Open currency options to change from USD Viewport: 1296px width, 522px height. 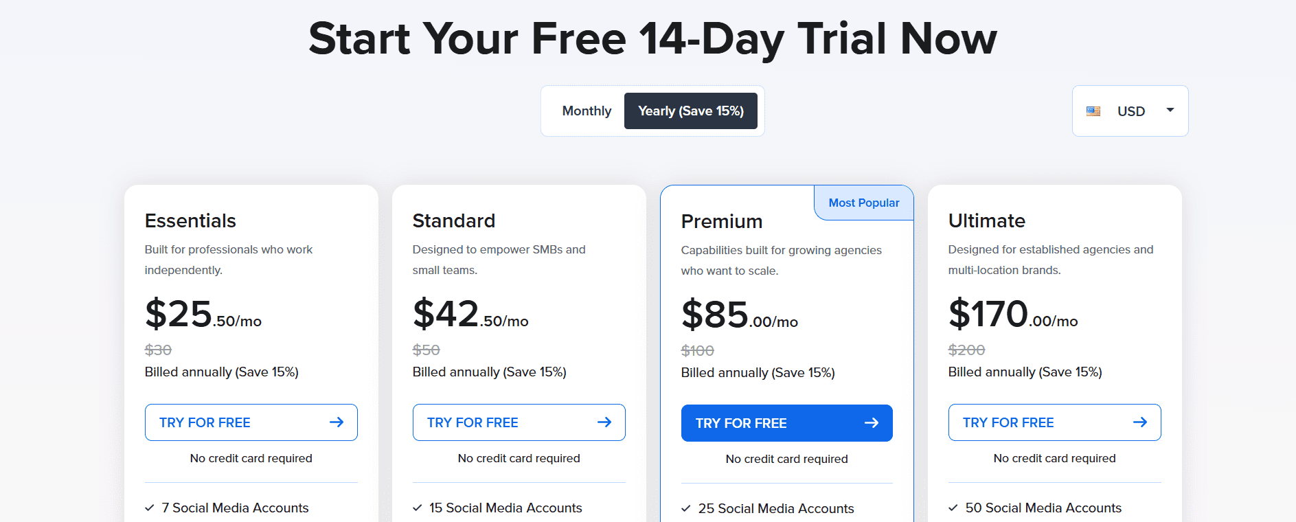(1129, 111)
